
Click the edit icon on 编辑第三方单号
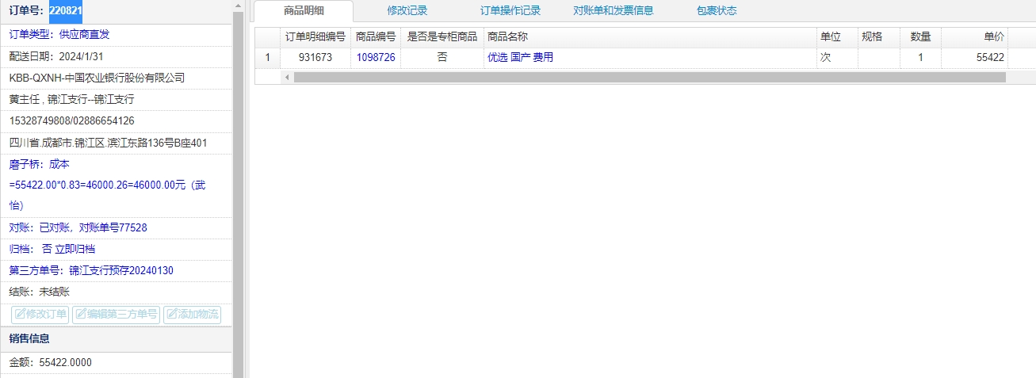(81, 315)
